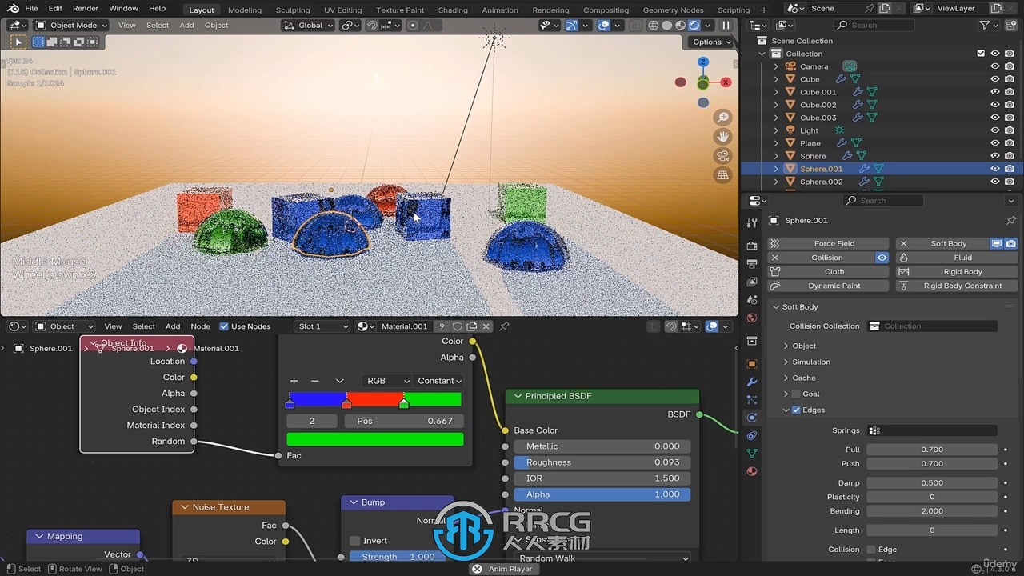Viewport: 1024px width, 576px height.
Task: Pin the node editor material
Action: (x=505, y=326)
